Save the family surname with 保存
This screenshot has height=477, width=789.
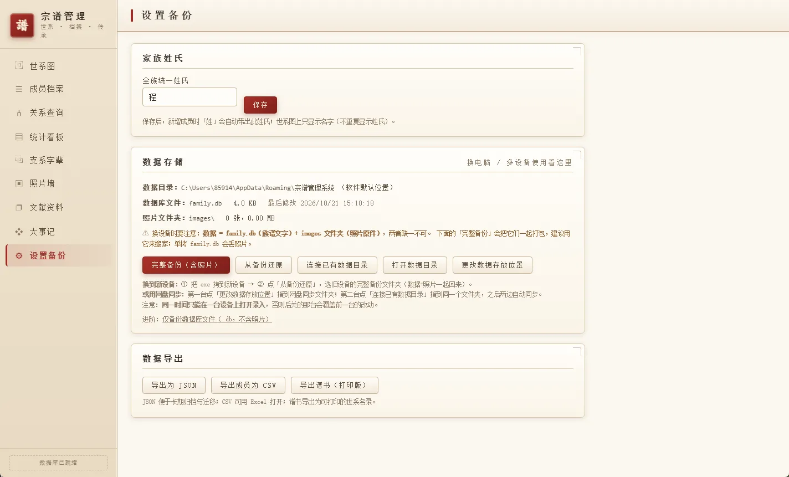[x=260, y=105]
